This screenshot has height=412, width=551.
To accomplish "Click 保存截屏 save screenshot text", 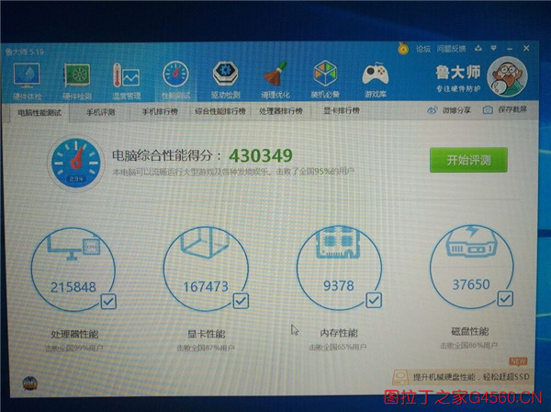I will point(512,109).
